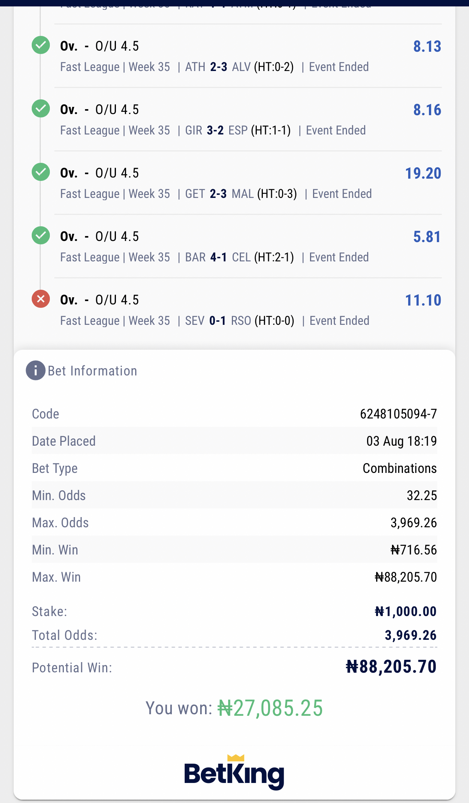Tap green check icon for ATH vs ALV
Screen dimensions: 469x803
[41, 45]
